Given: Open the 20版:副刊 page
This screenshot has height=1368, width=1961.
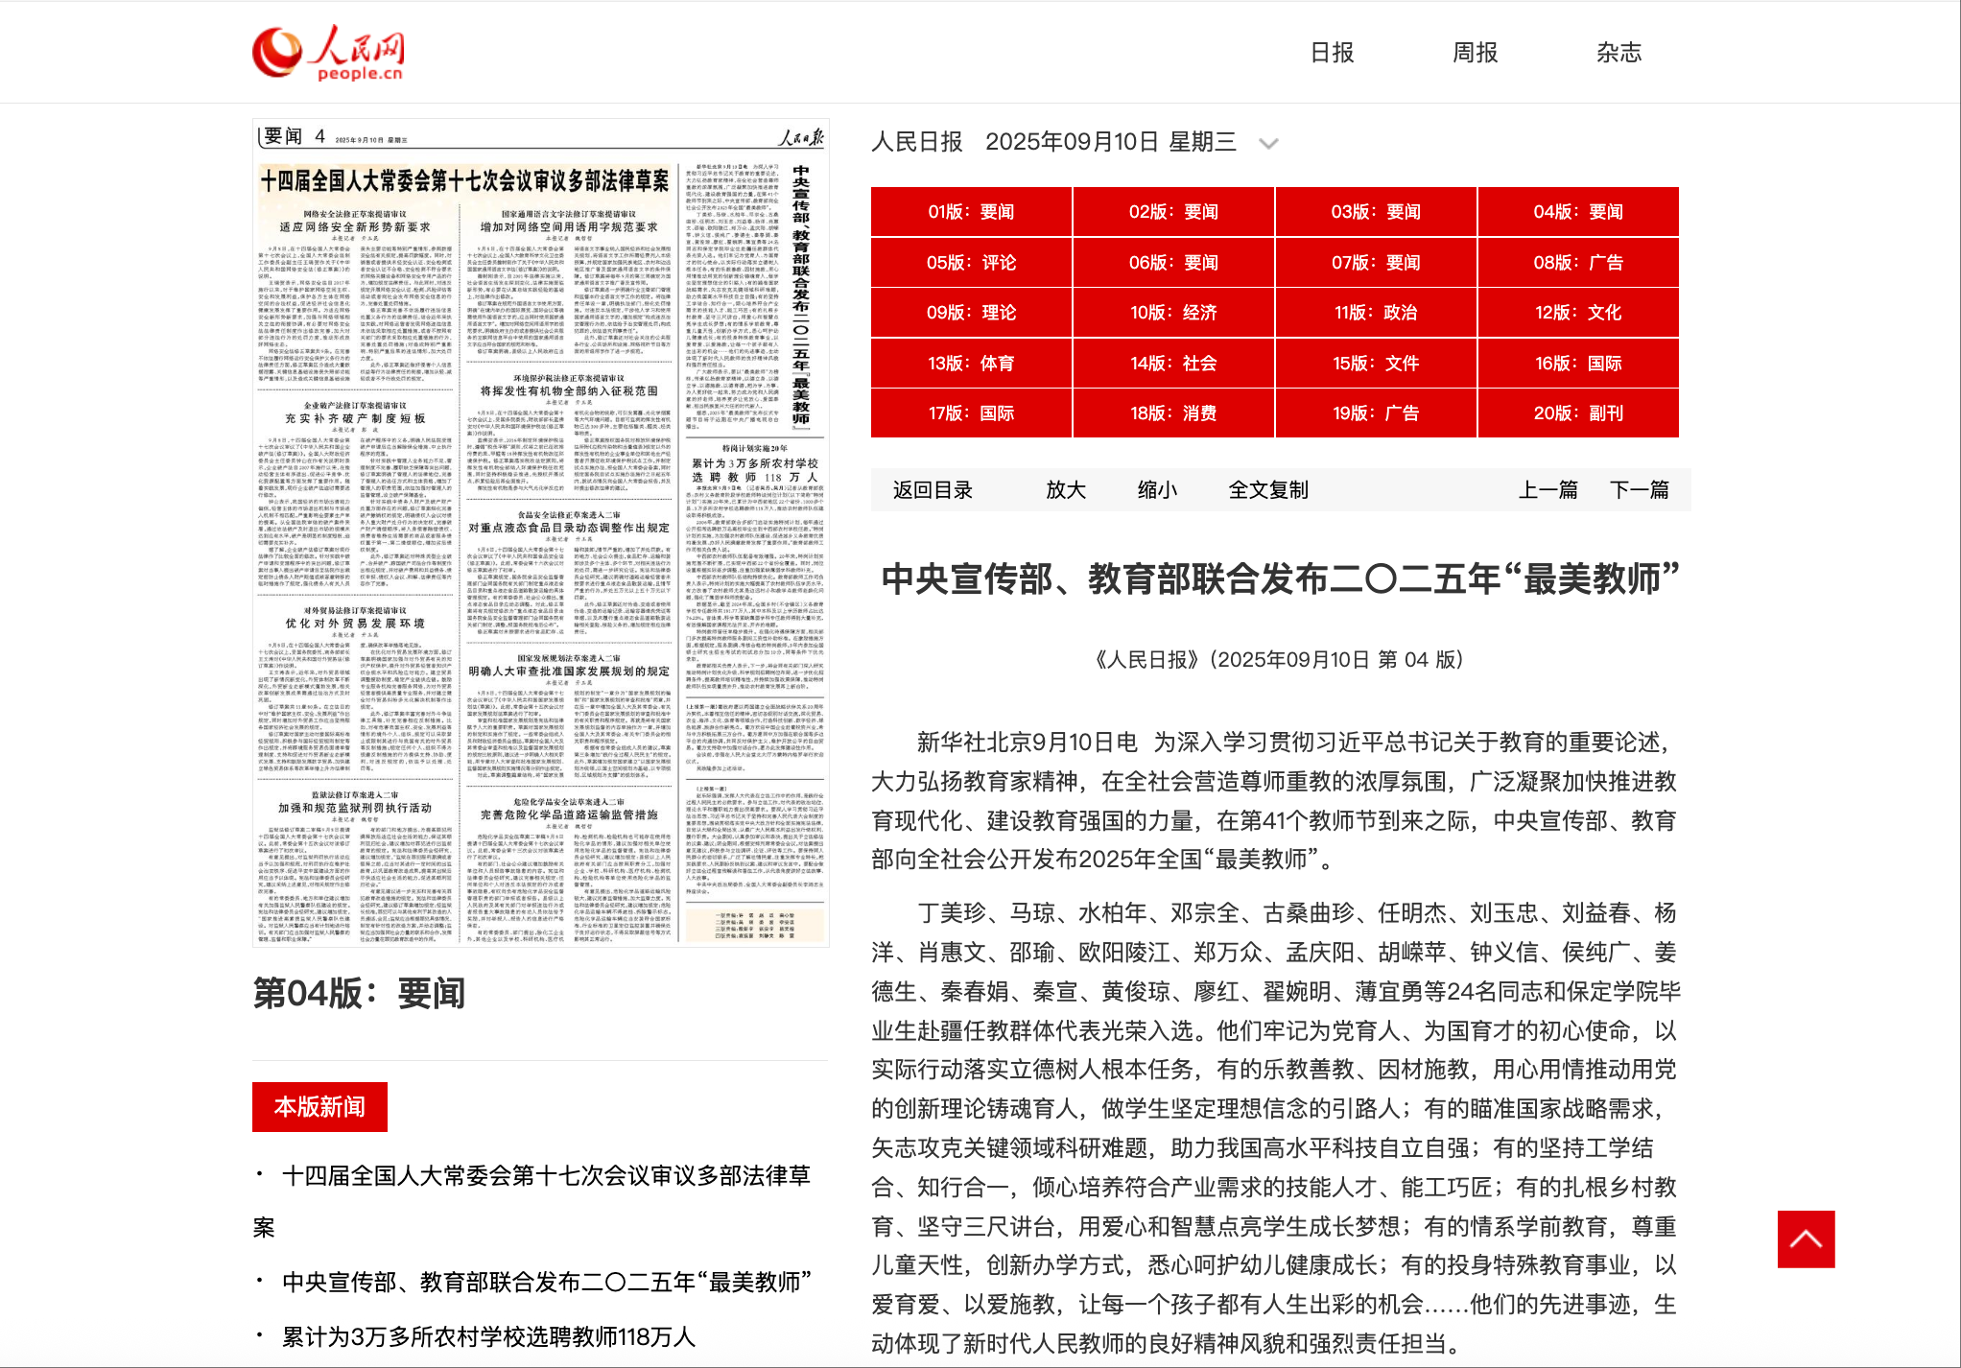Looking at the screenshot, I should tap(1578, 413).
